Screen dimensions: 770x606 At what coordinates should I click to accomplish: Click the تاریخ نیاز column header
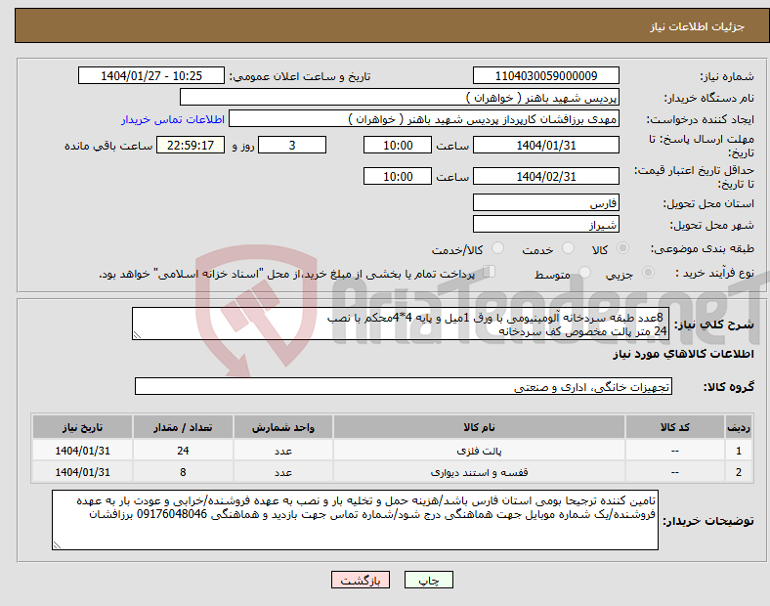[x=82, y=427]
